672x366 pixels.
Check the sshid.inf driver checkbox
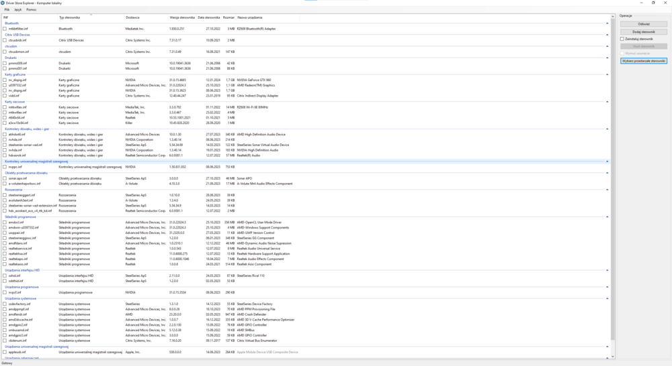pos(5,276)
